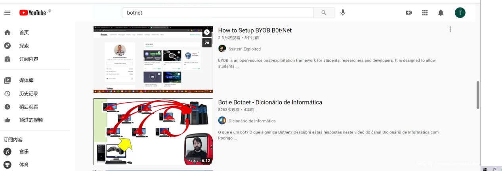Go to 首页 in sidebar

(24, 32)
